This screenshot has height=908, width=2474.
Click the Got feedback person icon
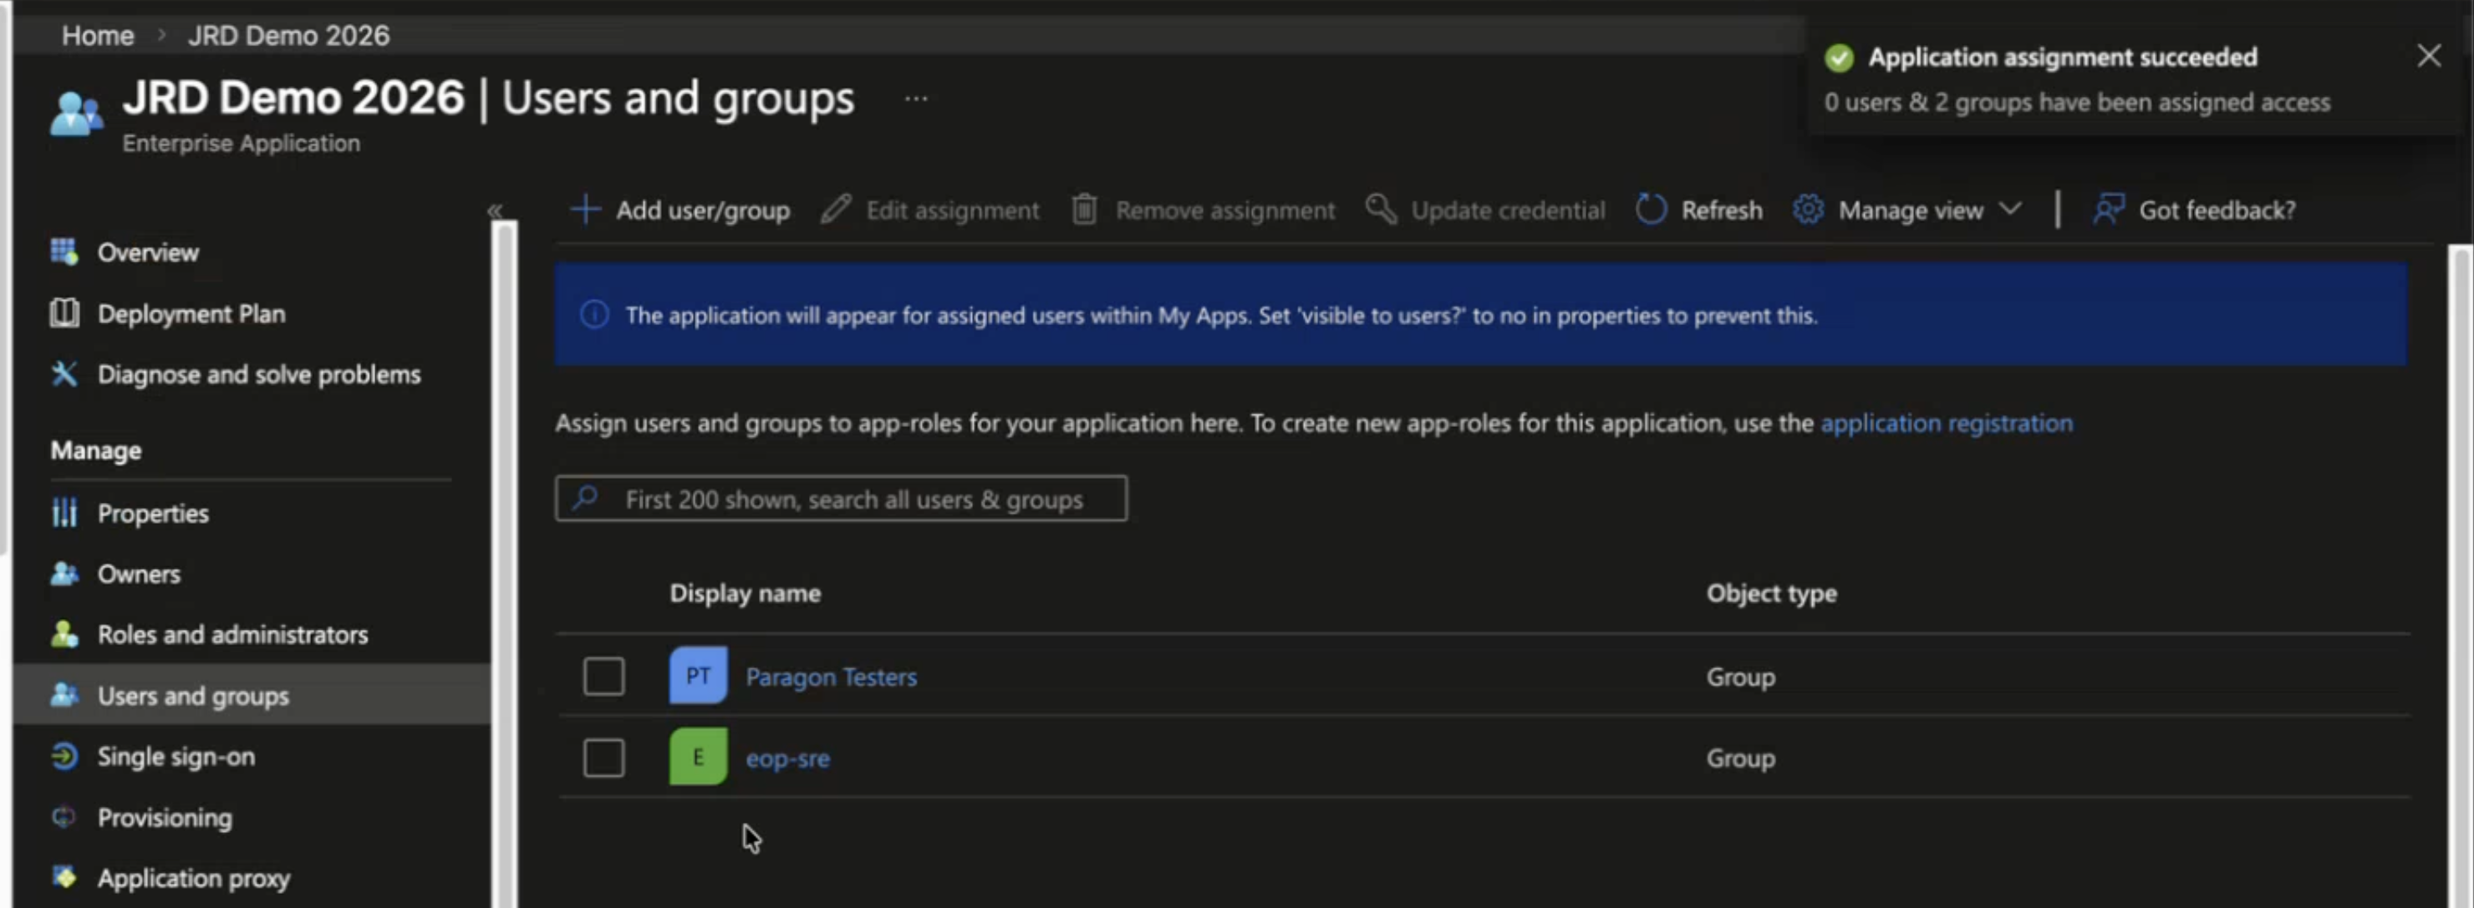tap(2108, 209)
